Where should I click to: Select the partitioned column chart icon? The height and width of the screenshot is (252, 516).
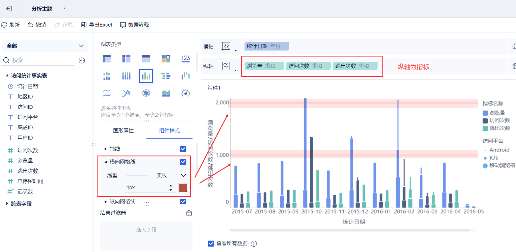coord(107,76)
